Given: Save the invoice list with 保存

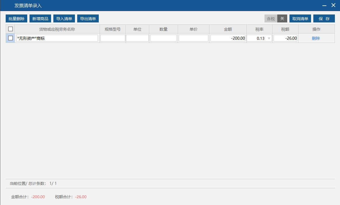Looking at the screenshot, I should click(324, 19).
